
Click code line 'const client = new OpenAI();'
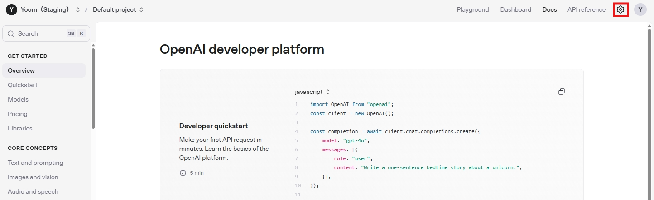(352, 113)
